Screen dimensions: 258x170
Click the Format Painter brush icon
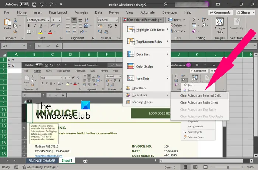pyautogui.click(x=15, y=32)
